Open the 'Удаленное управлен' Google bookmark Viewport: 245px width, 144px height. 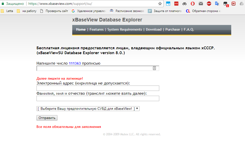tap(89, 11)
